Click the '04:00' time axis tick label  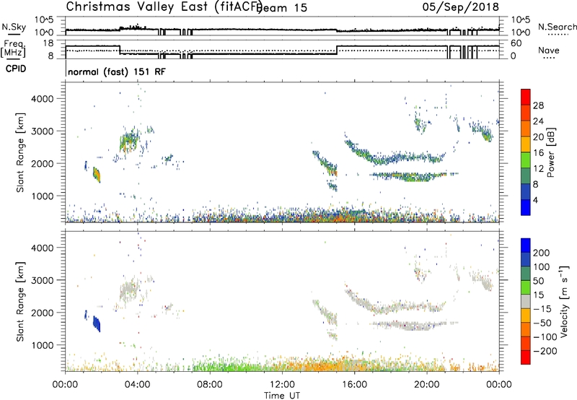pyautogui.click(x=137, y=385)
